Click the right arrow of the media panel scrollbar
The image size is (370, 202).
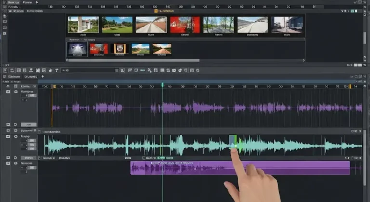(x=304, y=60)
